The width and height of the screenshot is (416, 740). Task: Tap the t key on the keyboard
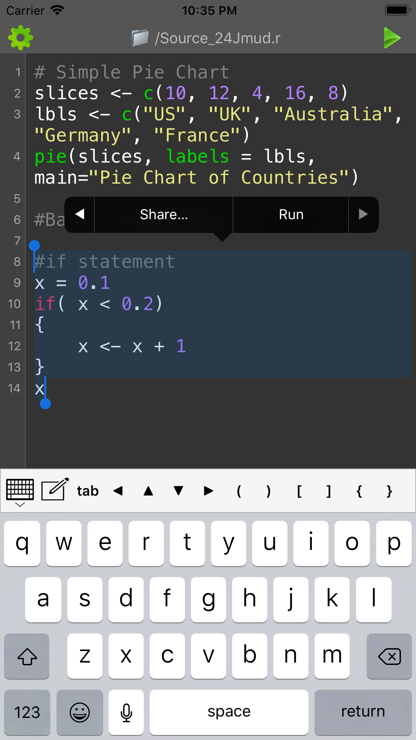(x=187, y=543)
